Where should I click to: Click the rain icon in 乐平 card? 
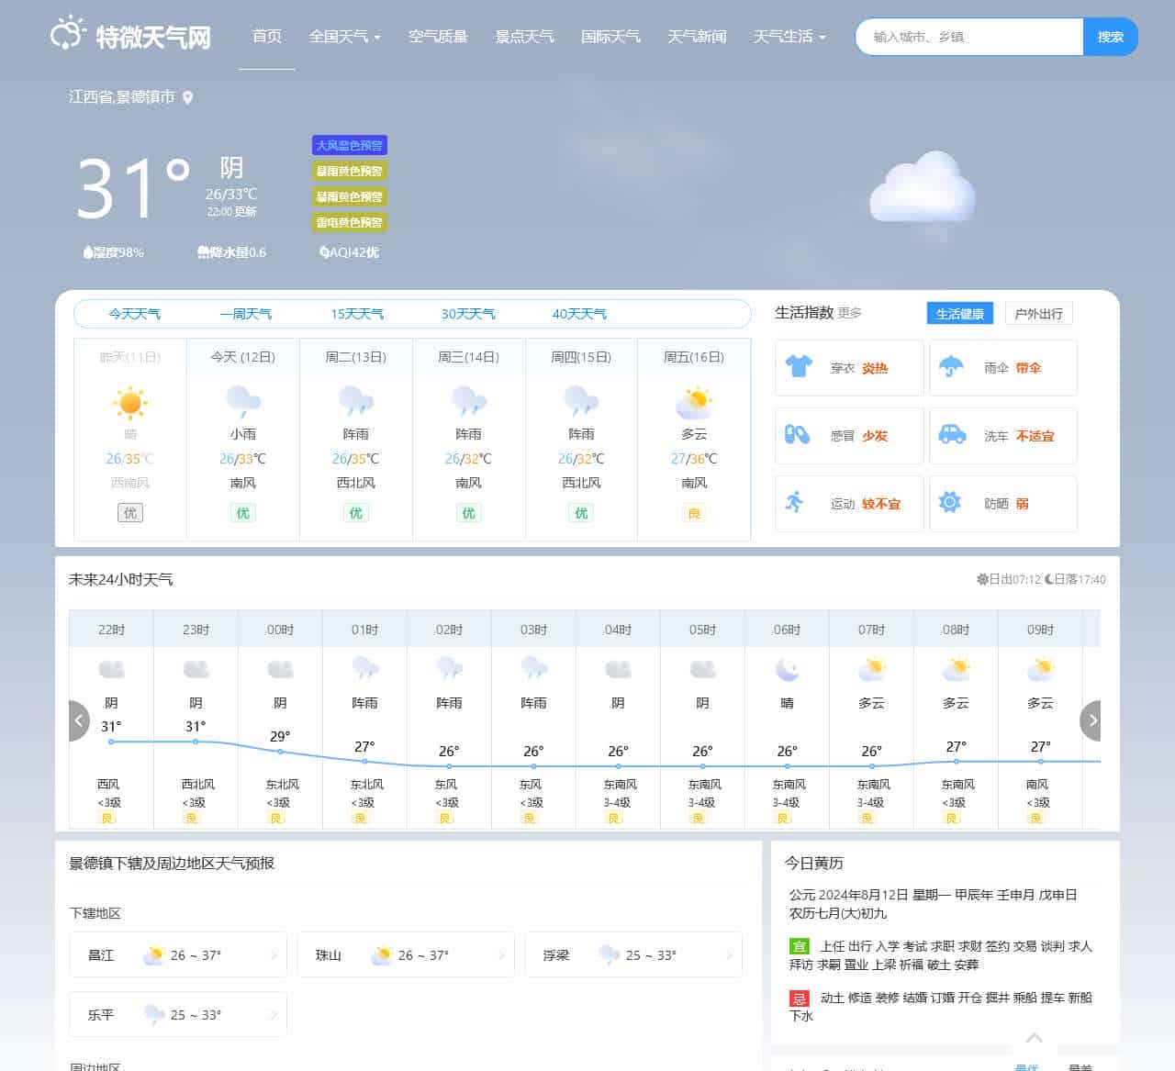[153, 1015]
